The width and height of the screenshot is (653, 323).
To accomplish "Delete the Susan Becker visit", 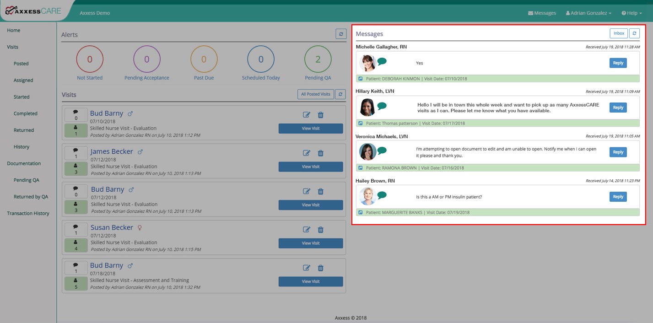I will [321, 230].
